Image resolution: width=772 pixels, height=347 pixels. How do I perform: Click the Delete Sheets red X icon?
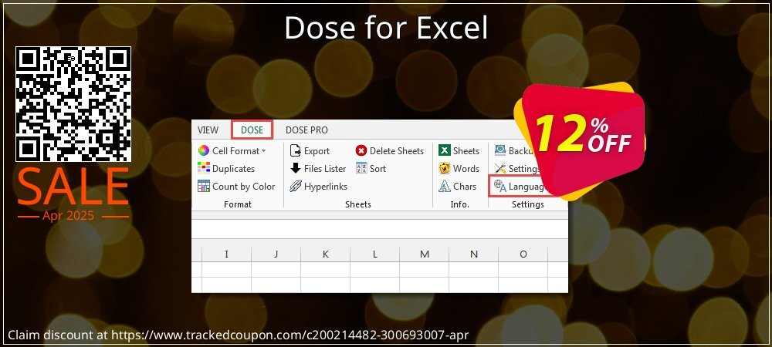coord(361,151)
